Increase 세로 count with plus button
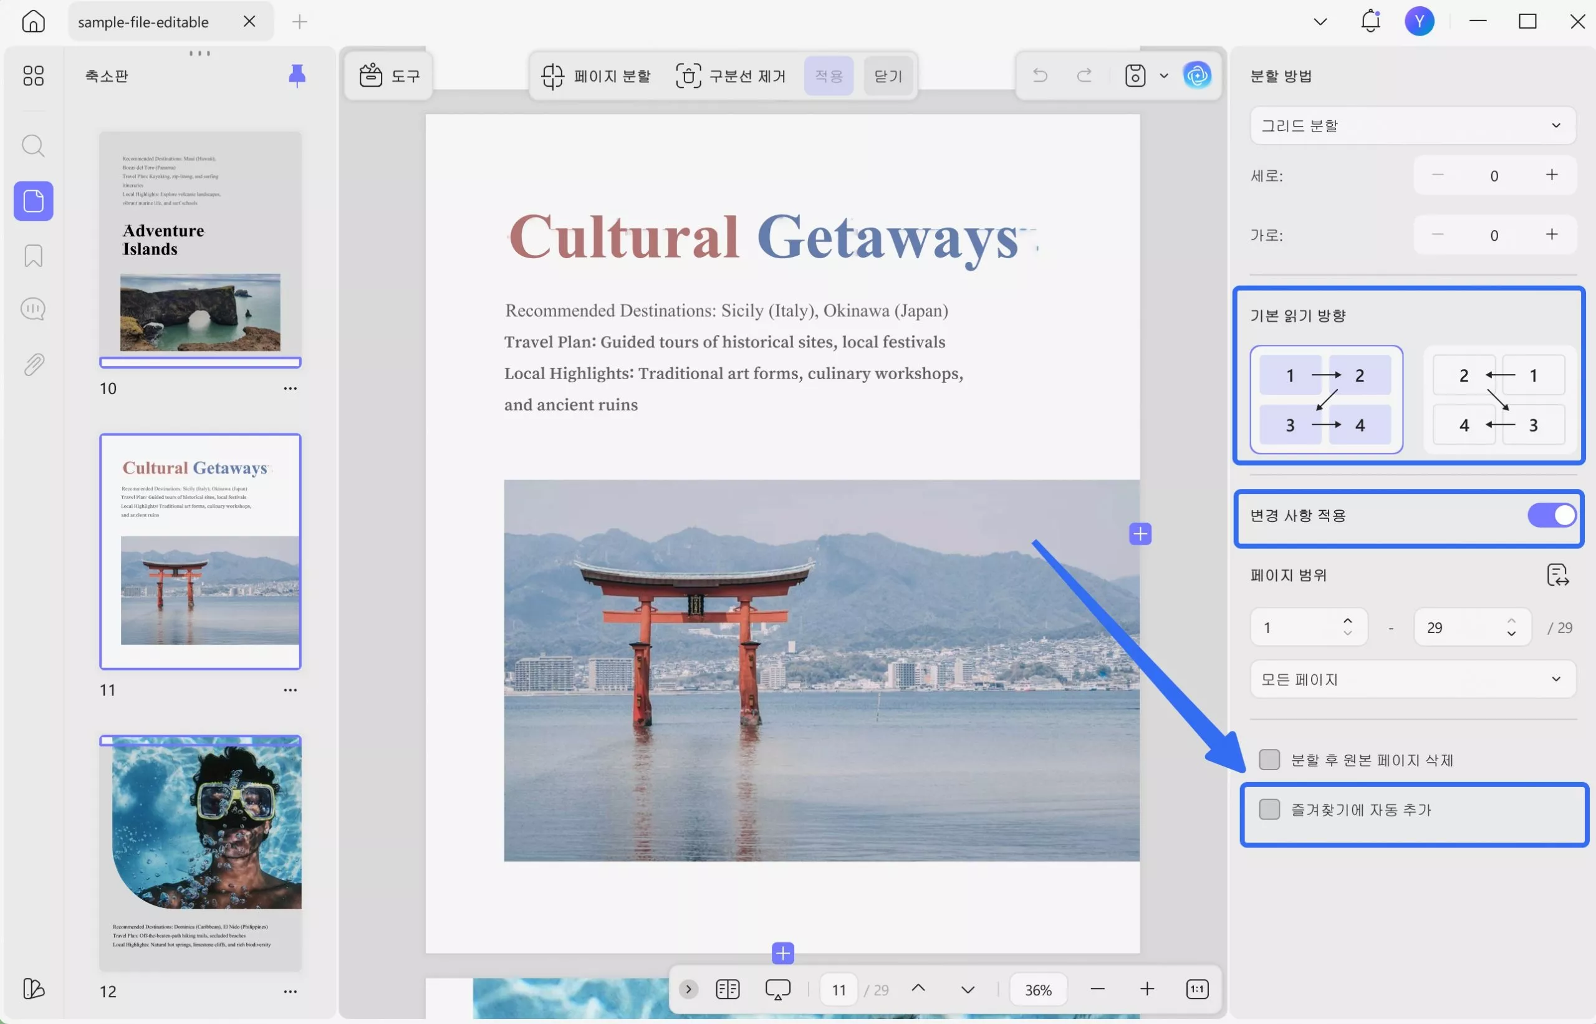This screenshot has width=1596, height=1024. point(1552,175)
